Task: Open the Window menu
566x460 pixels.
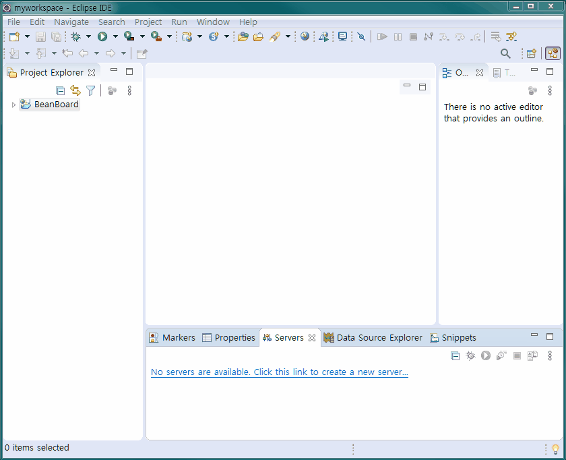Action: pyautogui.click(x=214, y=22)
